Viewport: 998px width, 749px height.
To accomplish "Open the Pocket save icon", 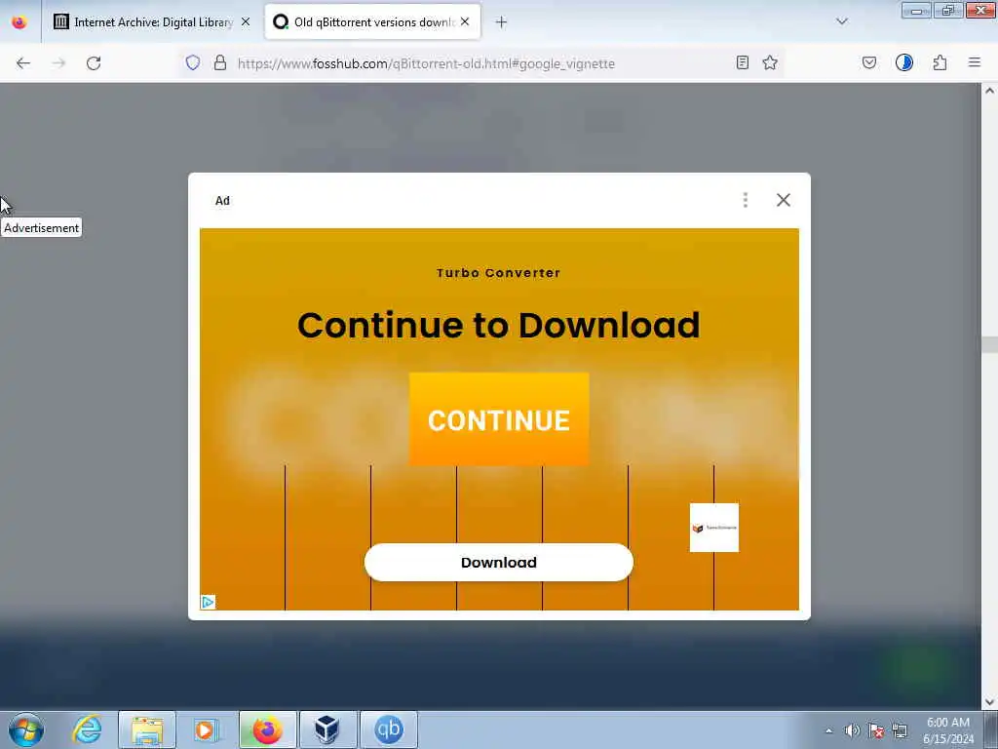I will pyautogui.click(x=869, y=63).
